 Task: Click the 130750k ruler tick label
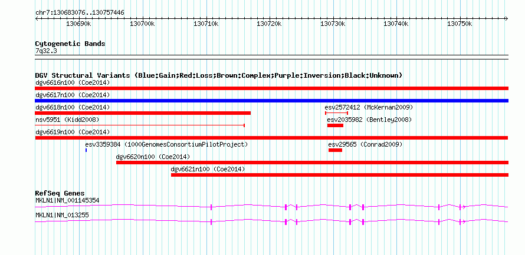click(x=460, y=24)
